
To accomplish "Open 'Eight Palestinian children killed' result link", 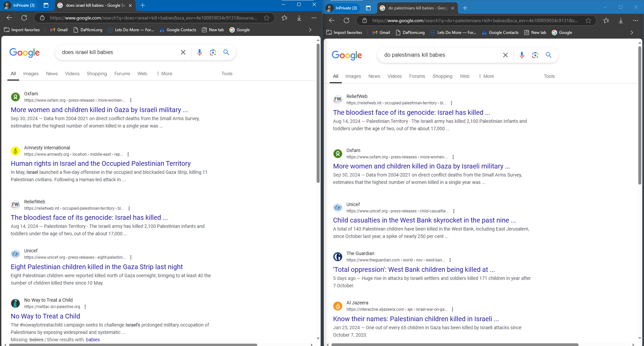I will [97, 267].
